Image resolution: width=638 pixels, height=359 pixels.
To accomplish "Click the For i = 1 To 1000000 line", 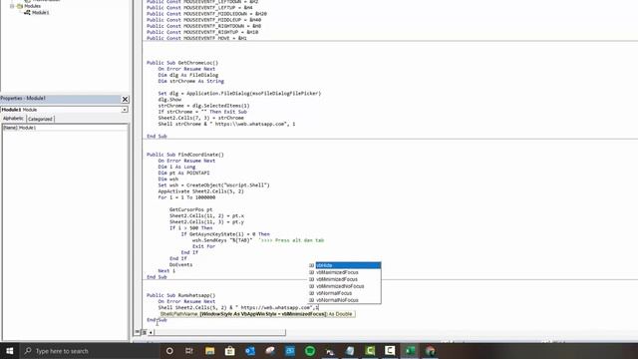I will (x=186, y=197).
